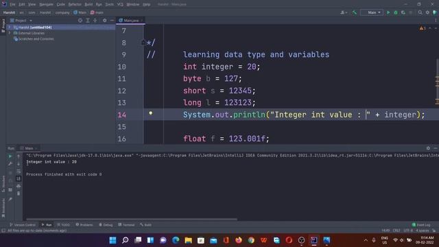Open the Terminal tool window
439x247 pixels.
[126, 225]
